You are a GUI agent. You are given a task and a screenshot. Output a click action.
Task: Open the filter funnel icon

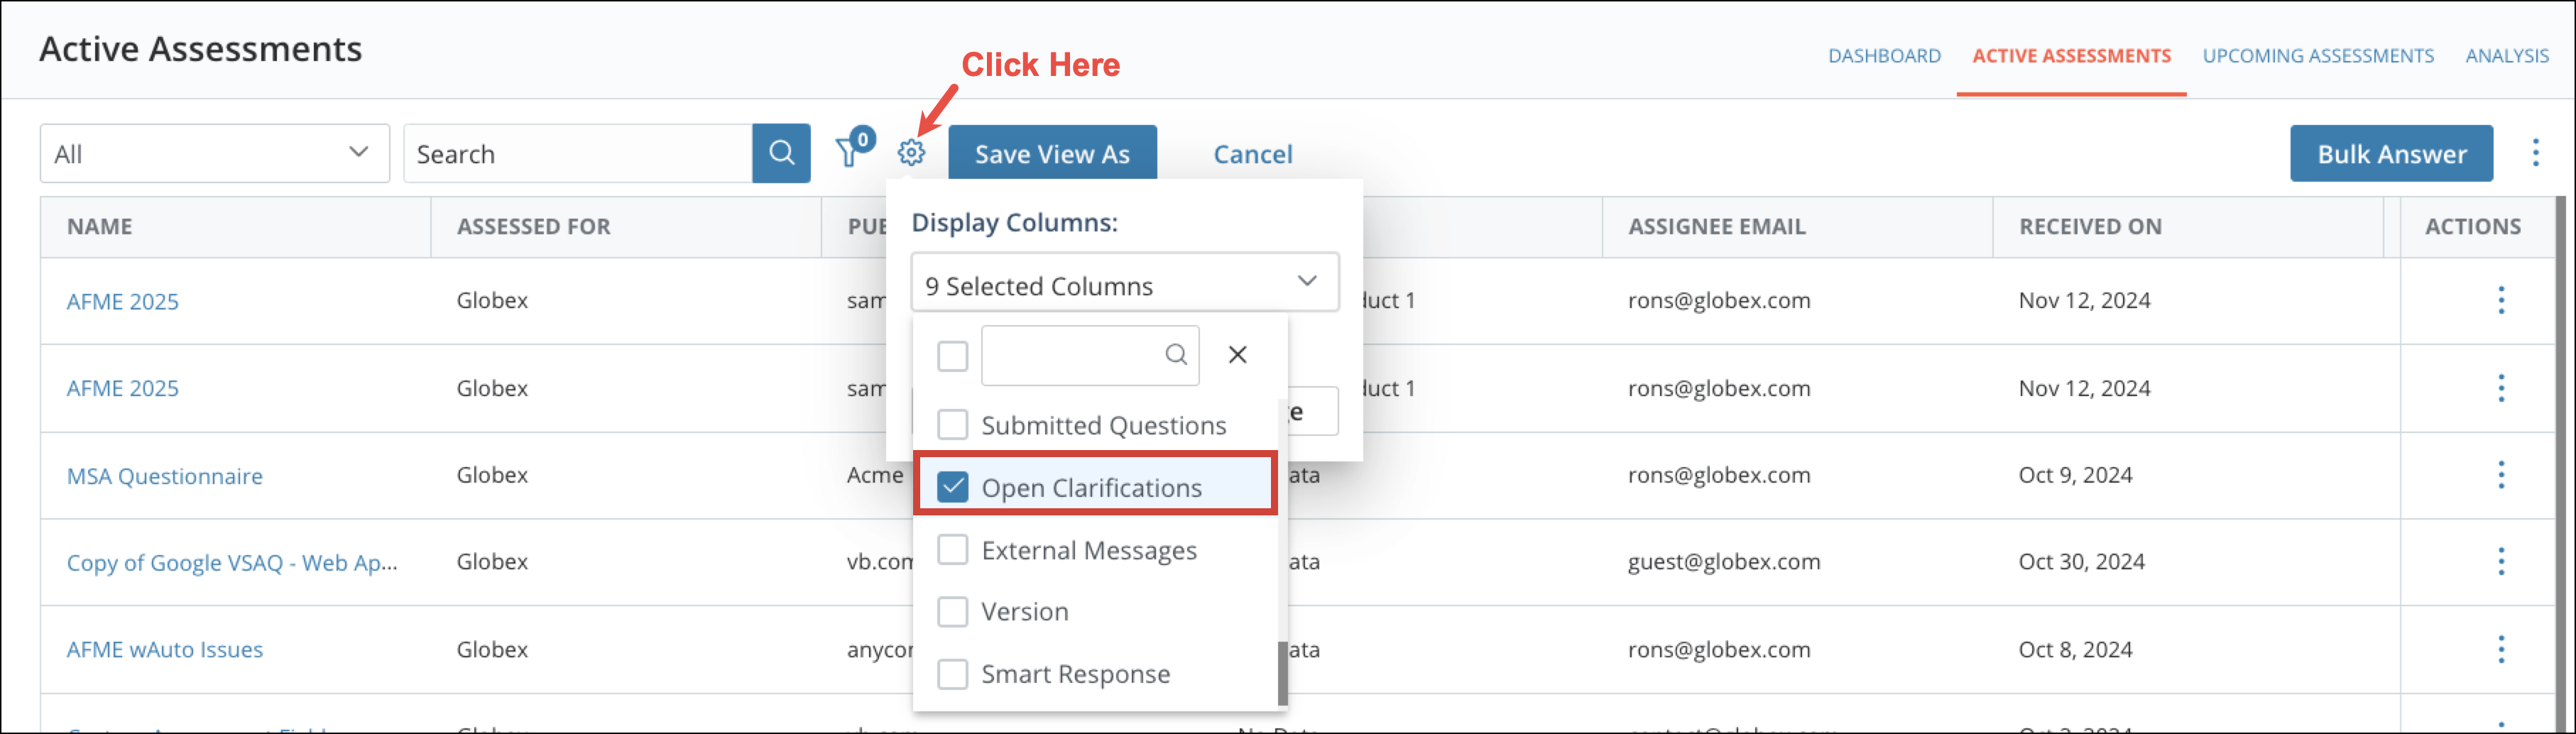coord(849,153)
